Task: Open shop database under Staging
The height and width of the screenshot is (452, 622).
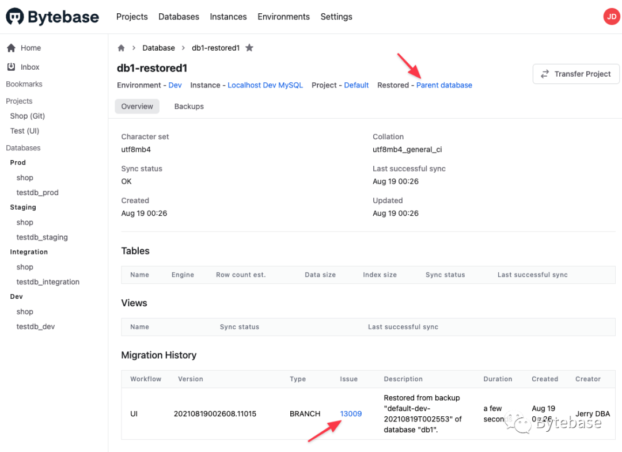Action: point(25,222)
